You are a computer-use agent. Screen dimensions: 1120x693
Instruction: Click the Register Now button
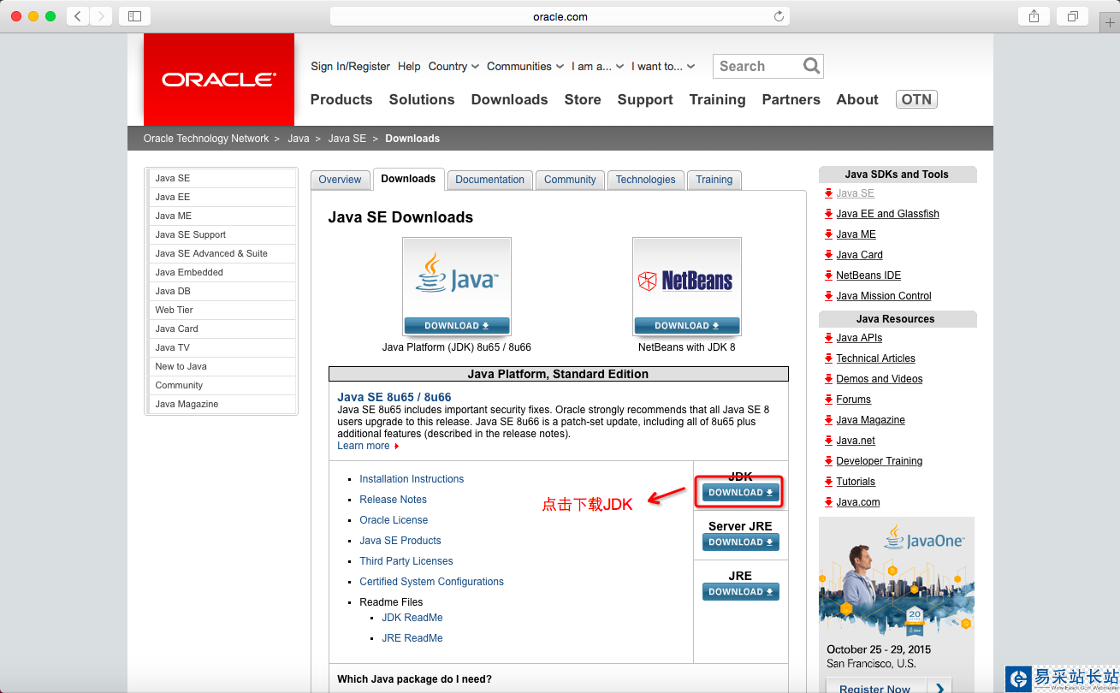point(889,687)
